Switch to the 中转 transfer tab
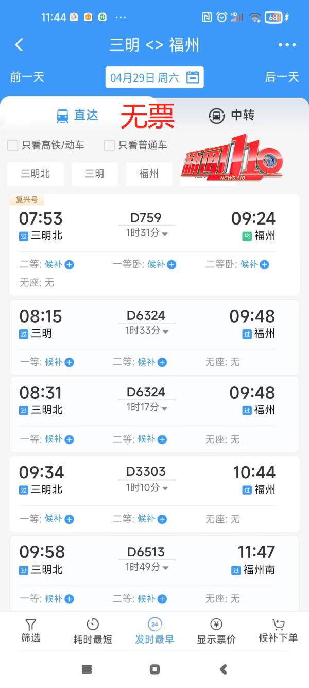309x688 pixels. click(230, 115)
